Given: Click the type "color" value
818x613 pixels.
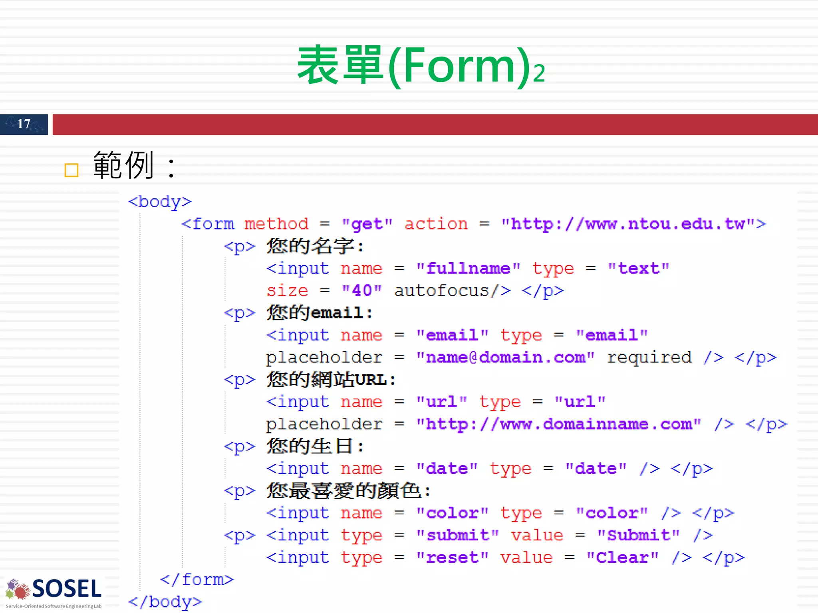Looking at the screenshot, I should click(612, 513).
